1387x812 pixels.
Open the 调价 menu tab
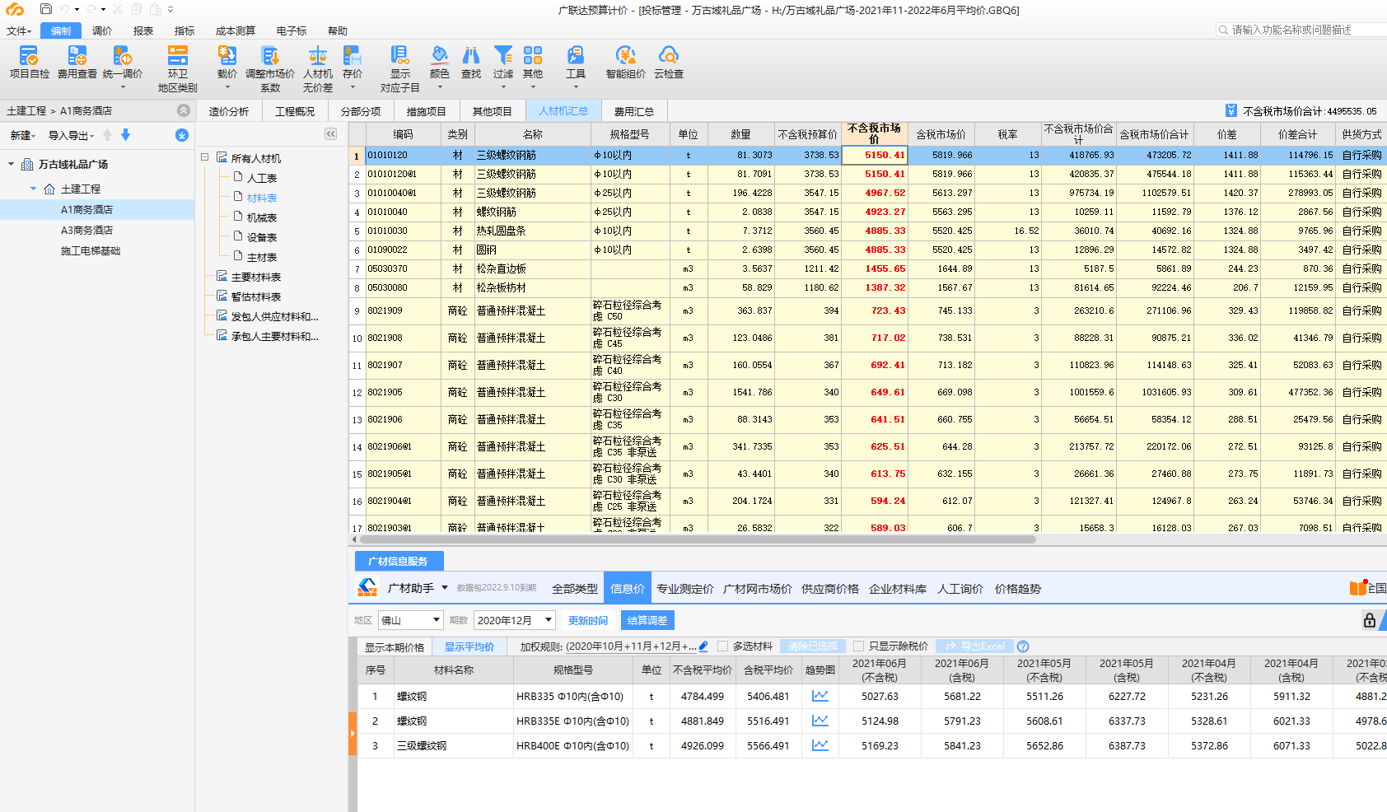tap(102, 30)
